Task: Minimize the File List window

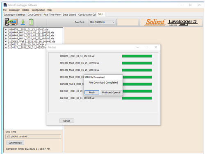Action: [x=138, y=47]
